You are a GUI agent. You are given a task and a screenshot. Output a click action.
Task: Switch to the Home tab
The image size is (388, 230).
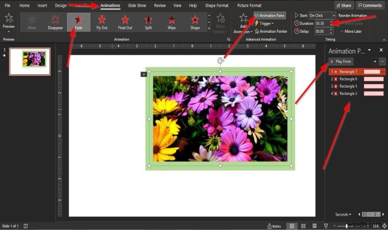pos(24,5)
